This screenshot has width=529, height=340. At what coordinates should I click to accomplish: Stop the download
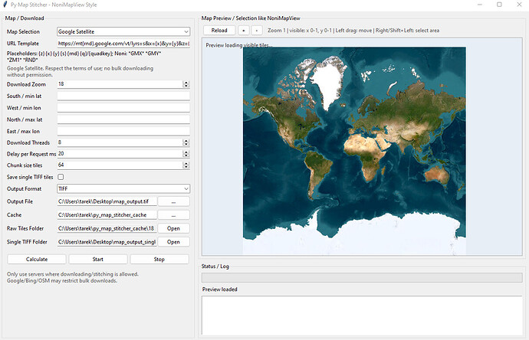159,259
